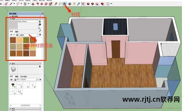The width and height of the screenshot is (182, 111).
Task: Switch to components 选择 tab
Action: (x=11, y=76)
